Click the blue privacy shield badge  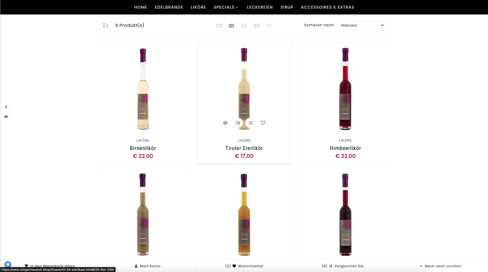click(8, 264)
